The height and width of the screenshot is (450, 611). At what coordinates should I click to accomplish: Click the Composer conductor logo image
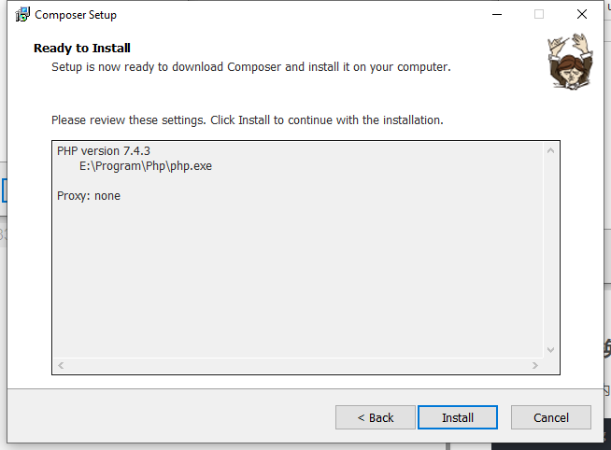(567, 62)
